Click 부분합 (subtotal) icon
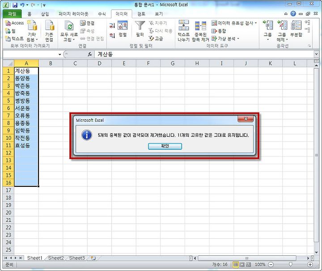The image size is (322, 271). (x=296, y=29)
